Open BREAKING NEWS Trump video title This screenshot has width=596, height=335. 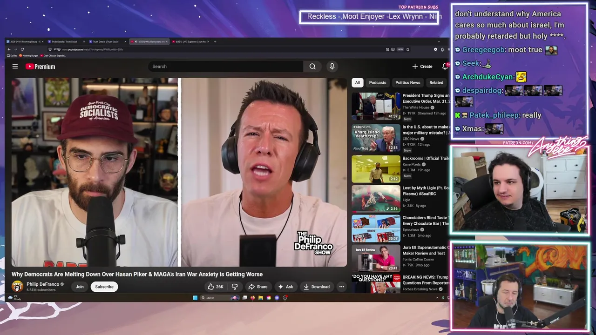[x=426, y=280]
